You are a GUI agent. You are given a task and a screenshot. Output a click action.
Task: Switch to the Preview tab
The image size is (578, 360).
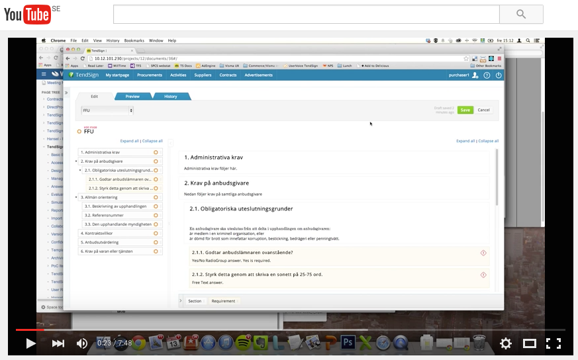pos(132,97)
